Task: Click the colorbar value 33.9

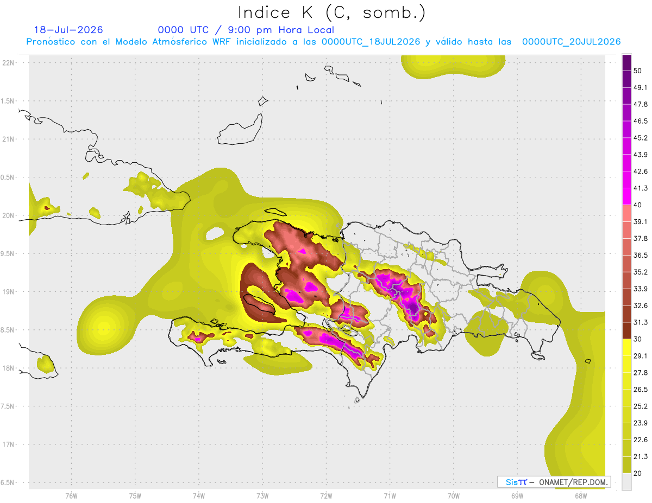Action: [x=641, y=289]
